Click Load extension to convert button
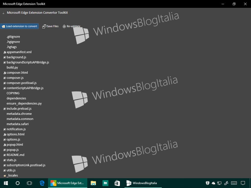 (x=19, y=26)
